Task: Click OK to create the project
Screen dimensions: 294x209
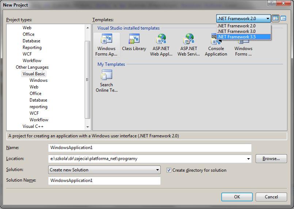Action: 237,197
